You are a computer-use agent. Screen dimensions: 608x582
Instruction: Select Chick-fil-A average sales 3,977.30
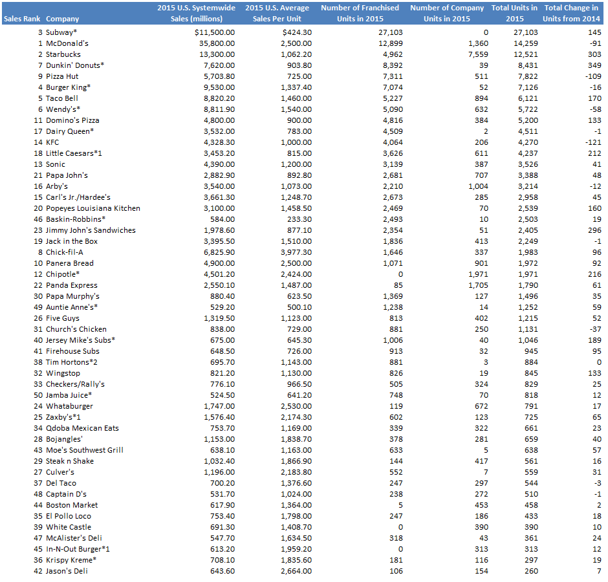pos(296,252)
